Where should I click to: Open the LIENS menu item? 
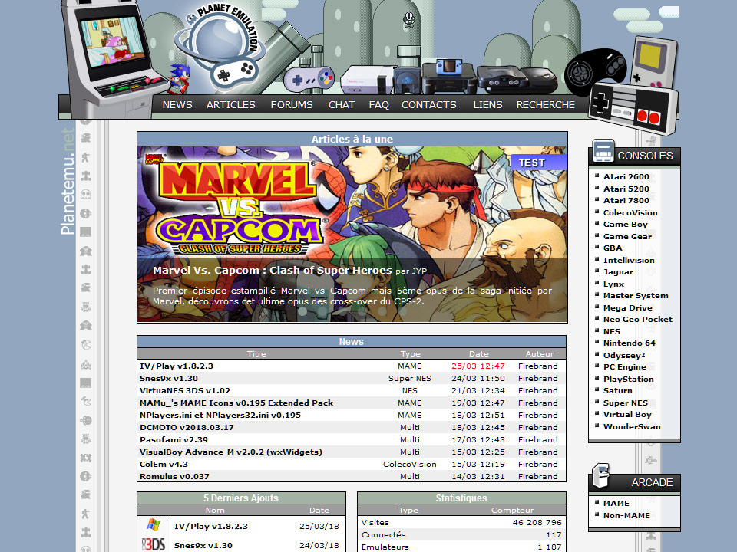tap(488, 105)
